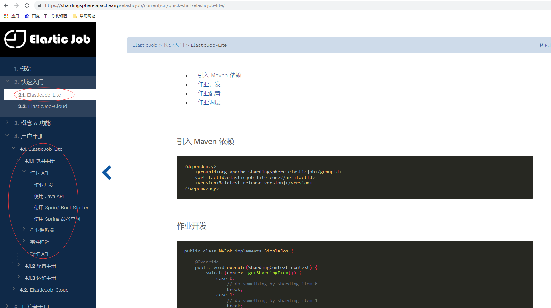The width and height of the screenshot is (551, 308).
Task: Open 4.2 ElasticJob-Cloud sidebar entry
Action: 44,290
